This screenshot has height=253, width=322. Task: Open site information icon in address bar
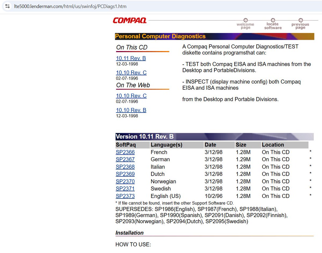click(8, 6)
